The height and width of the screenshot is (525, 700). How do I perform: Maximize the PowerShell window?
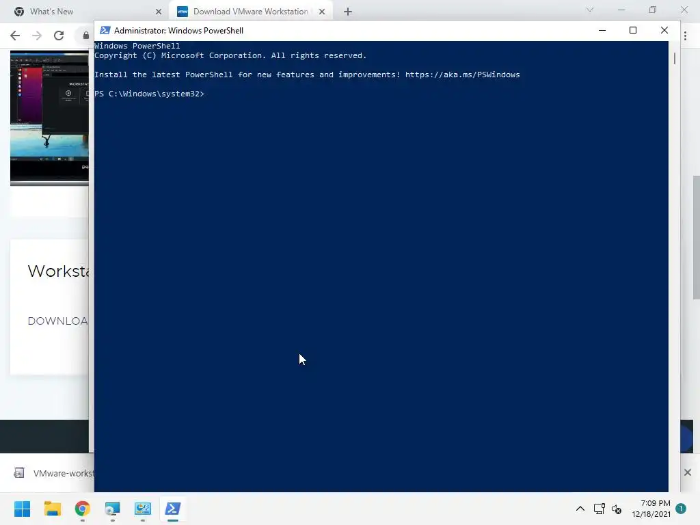(632, 30)
